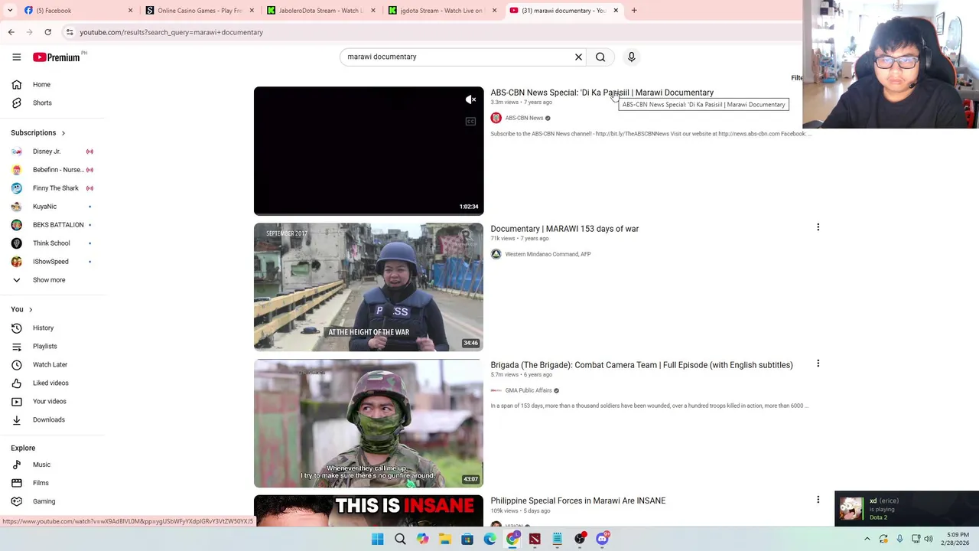Open File Explorer from the taskbar
Screen dimensions: 979x551
(444, 539)
